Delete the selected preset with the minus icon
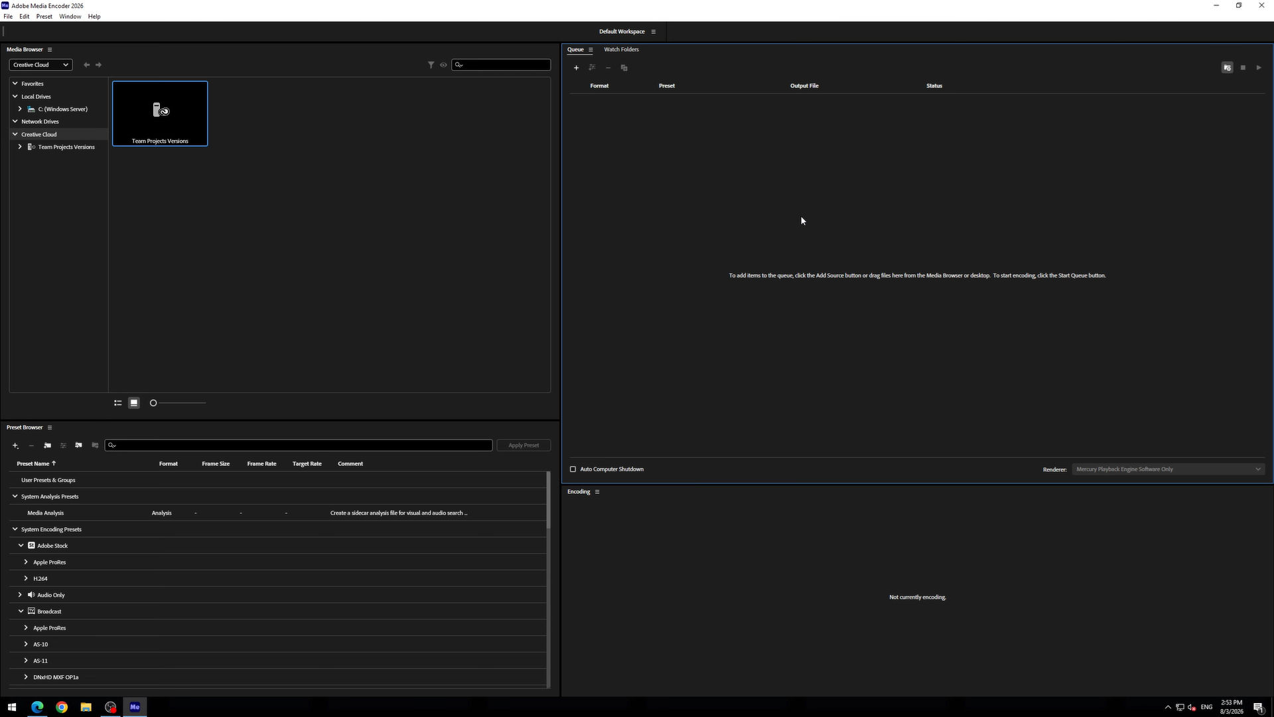 [x=31, y=445]
